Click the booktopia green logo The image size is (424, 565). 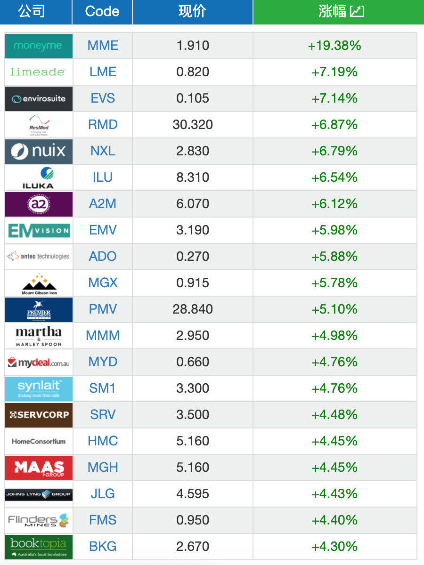coord(38,547)
